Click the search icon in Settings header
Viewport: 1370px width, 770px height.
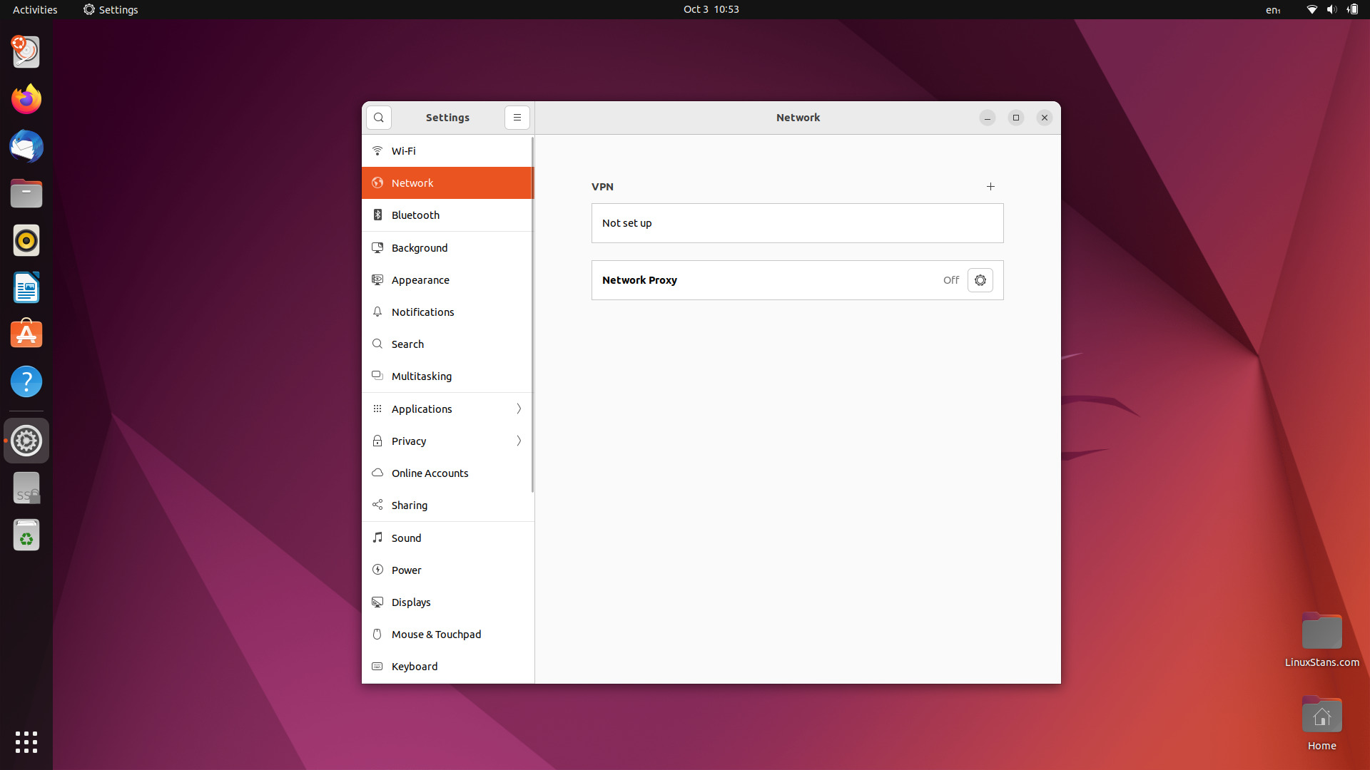point(379,118)
